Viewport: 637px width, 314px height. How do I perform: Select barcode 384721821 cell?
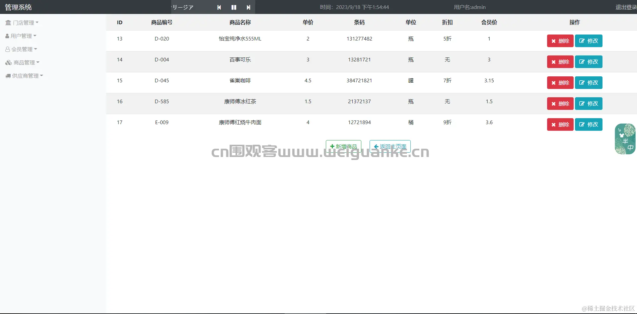(x=359, y=80)
